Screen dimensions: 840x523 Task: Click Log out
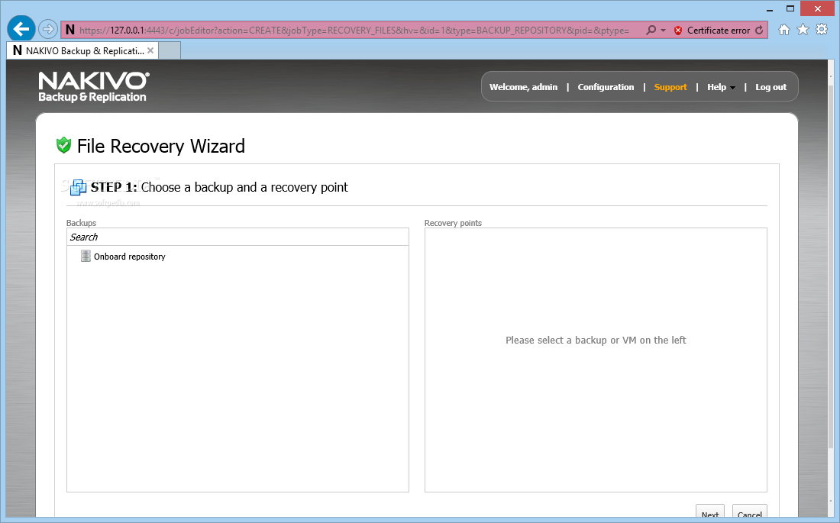click(771, 87)
